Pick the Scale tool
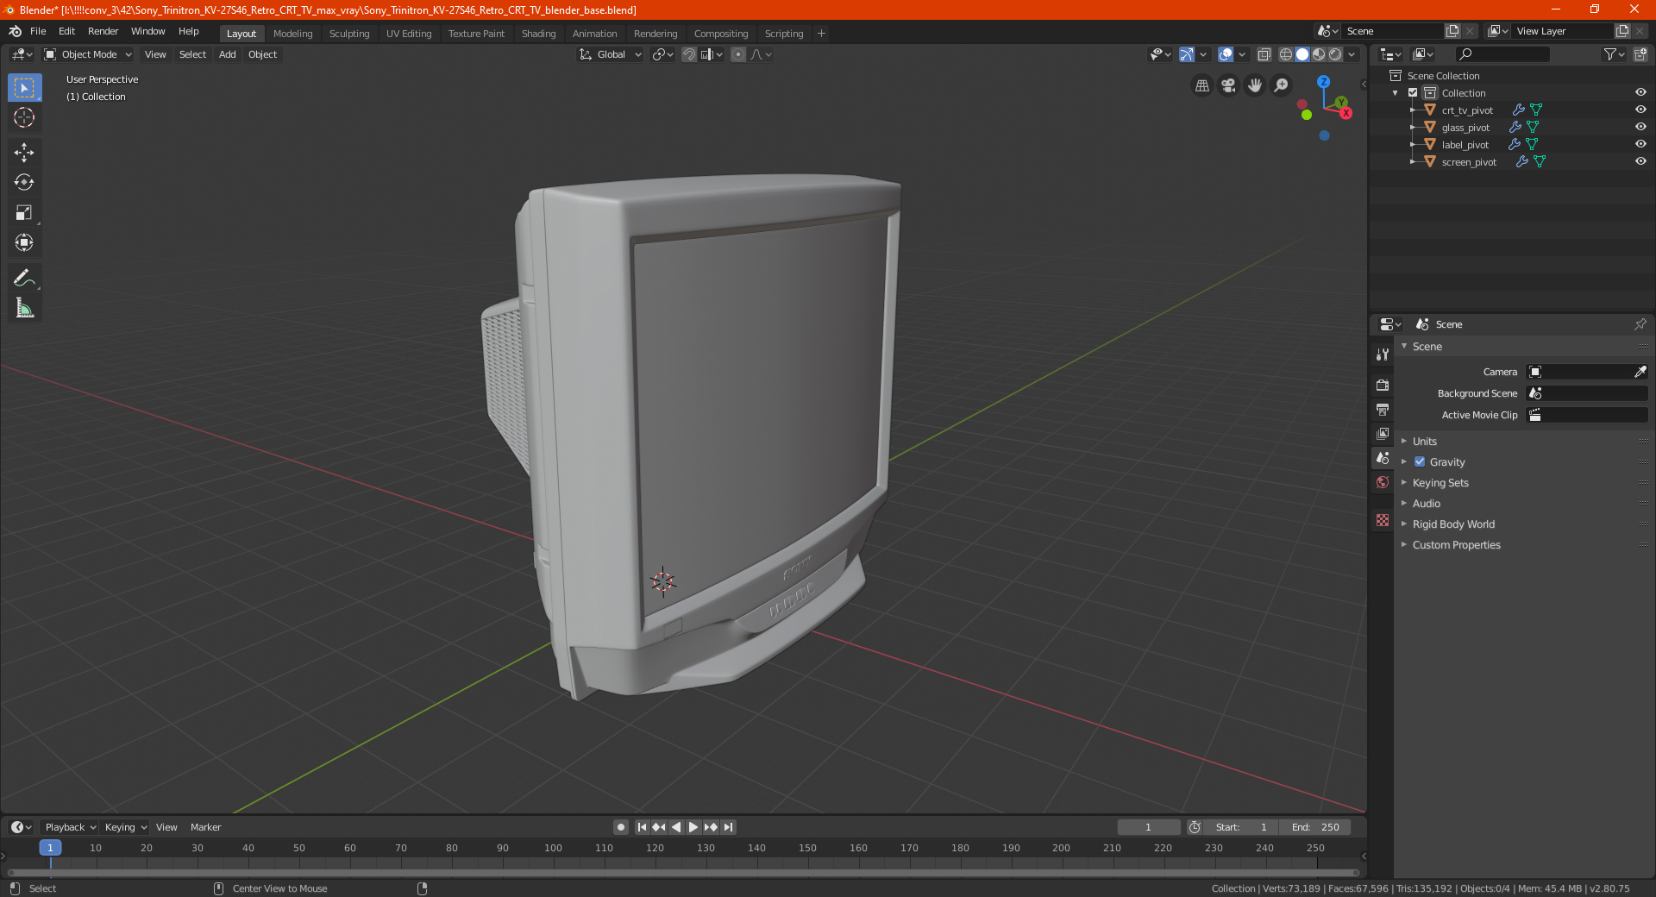 tap(24, 212)
